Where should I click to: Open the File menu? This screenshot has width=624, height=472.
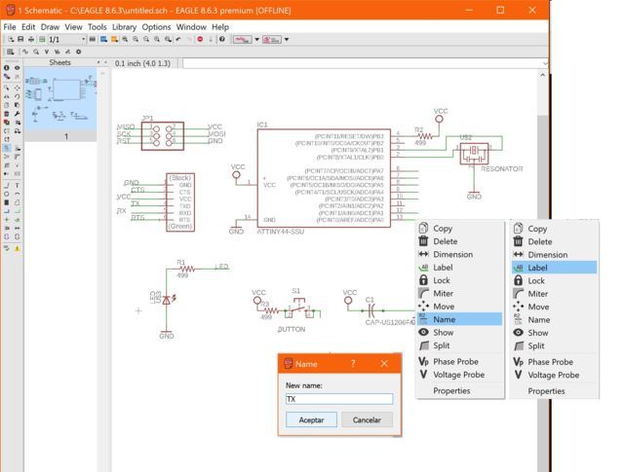coord(10,27)
